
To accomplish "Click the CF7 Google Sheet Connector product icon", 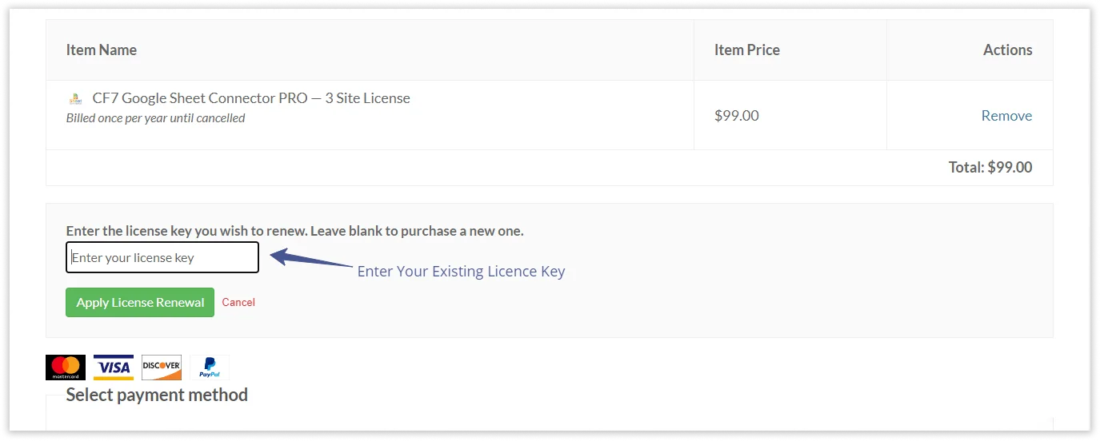I will [75, 99].
